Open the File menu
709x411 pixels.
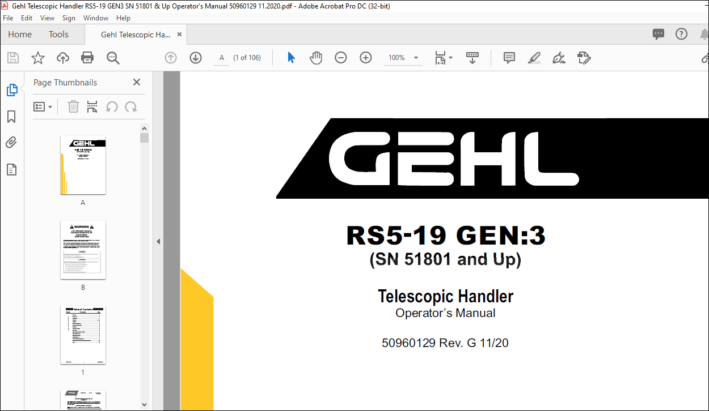coord(8,18)
